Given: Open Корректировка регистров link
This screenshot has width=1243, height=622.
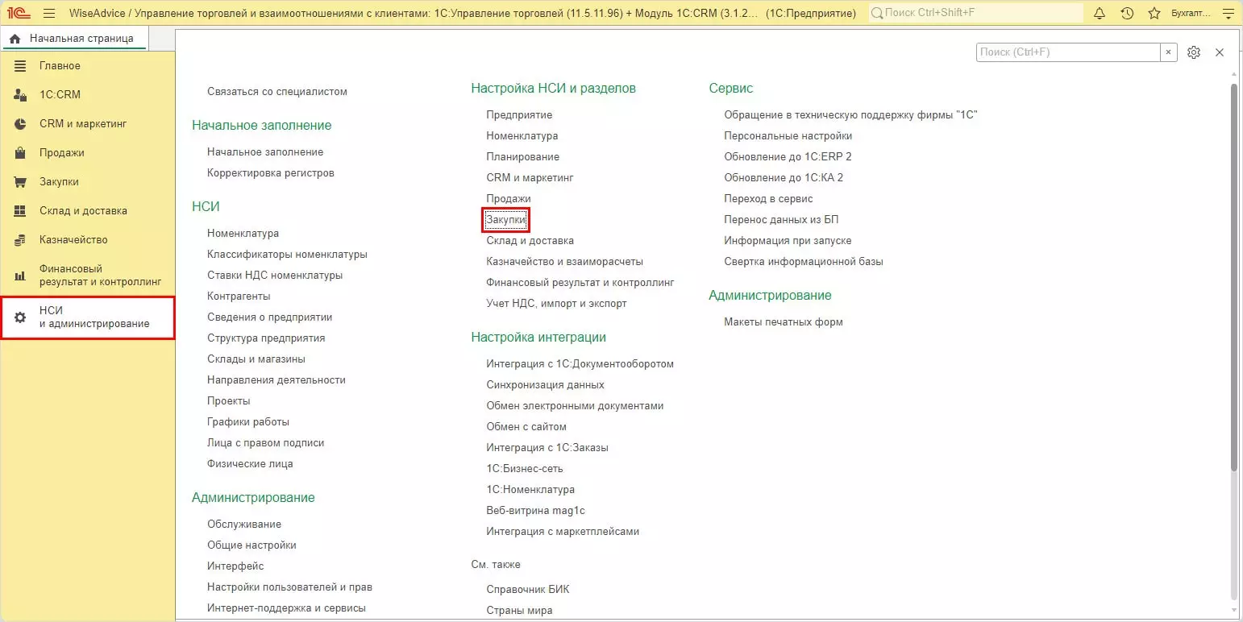Looking at the screenshot, I should tap(271, 173).
